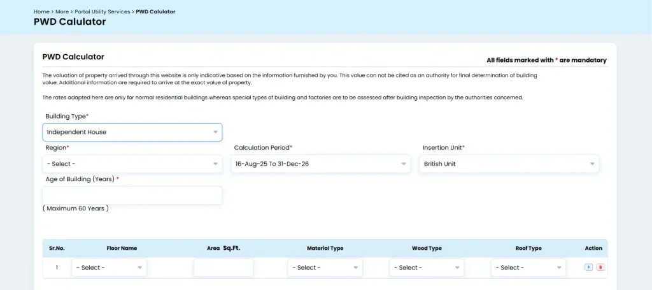Open the Material Type select dropdown

tap(325, 268)
